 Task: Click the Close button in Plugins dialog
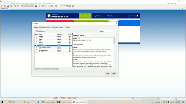[x=108, y=73]
